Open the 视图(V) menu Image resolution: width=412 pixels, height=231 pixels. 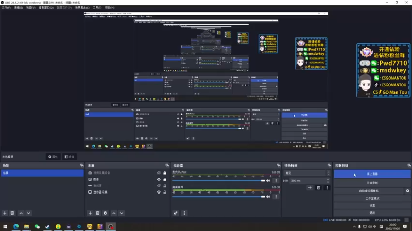click(30, 8)
